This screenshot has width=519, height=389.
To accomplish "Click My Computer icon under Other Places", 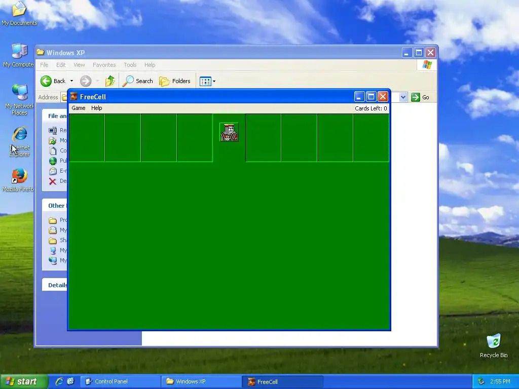I will click(x=53, y=250).
